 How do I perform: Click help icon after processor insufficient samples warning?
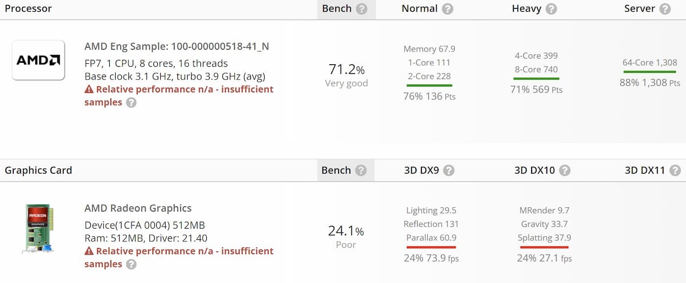point(131,103)
